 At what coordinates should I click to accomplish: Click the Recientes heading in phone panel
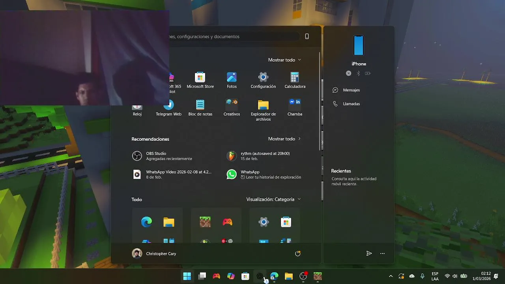point(341,171)
